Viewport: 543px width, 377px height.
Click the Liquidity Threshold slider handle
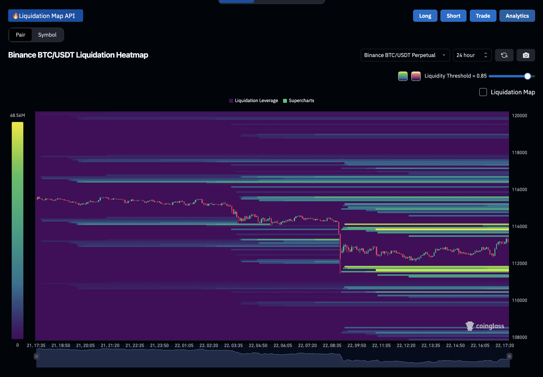[x=528, y=76]
